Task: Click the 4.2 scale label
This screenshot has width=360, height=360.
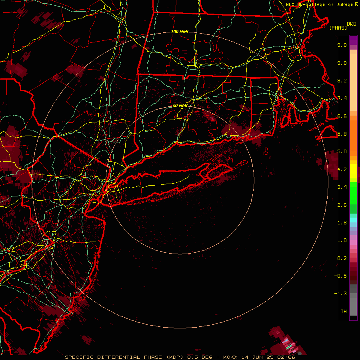Action: coord(342,170)
